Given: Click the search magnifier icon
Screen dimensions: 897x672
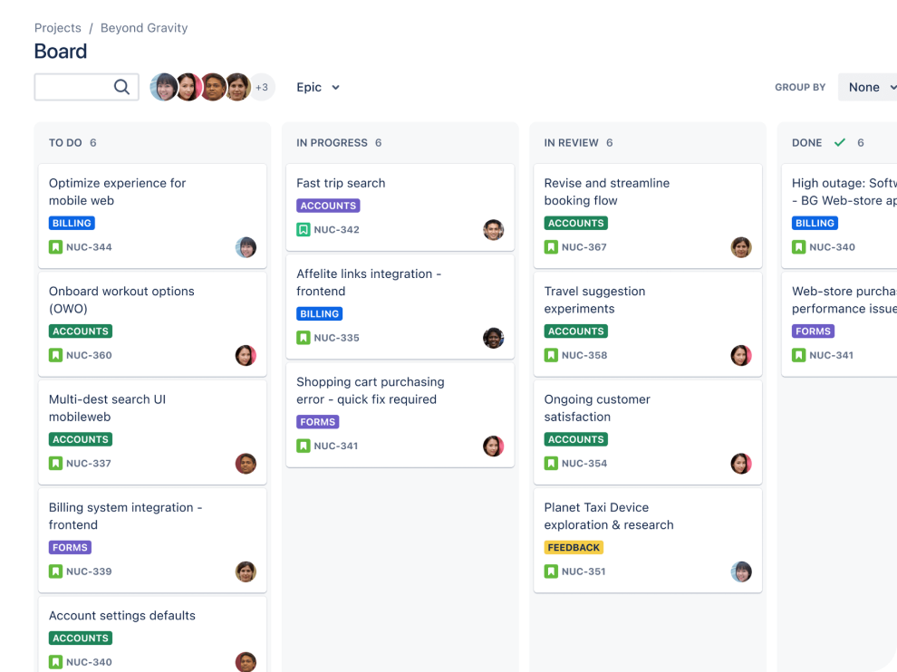Looking at the screenshot, I should tap(121, 87).
